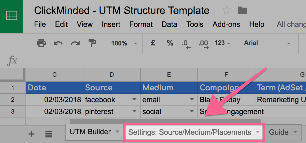Click the Redo arrow

75,43
